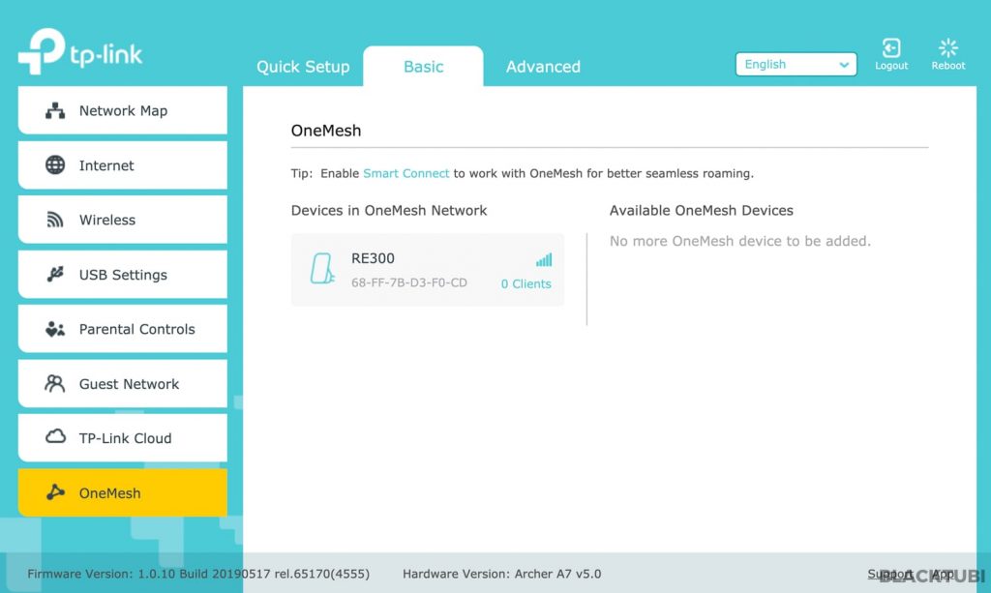991x593 pixels.
Task: Open TP-Link Cloud menu item
Action: pyautogui.click(x=123, y=438)
